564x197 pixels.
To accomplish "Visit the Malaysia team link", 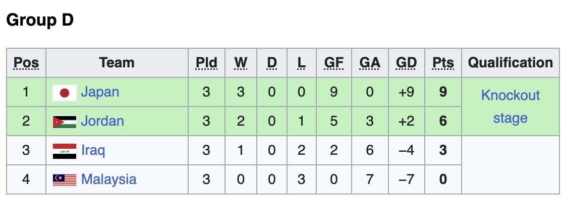I will [x=108, y=179].
